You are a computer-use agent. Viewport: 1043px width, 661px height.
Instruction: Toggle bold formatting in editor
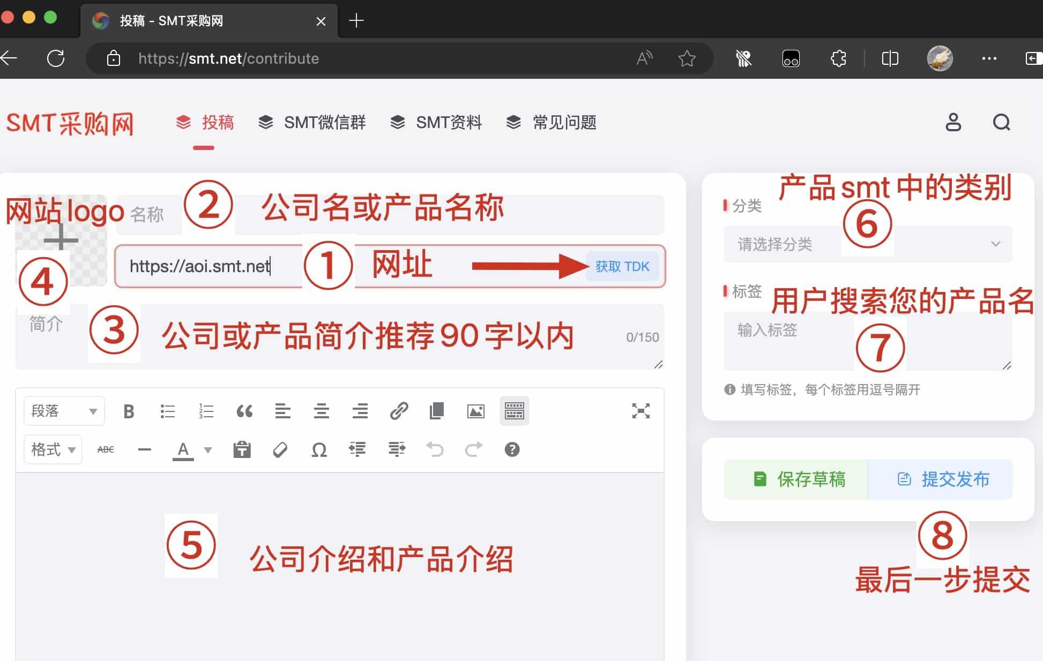coord(129,411)
